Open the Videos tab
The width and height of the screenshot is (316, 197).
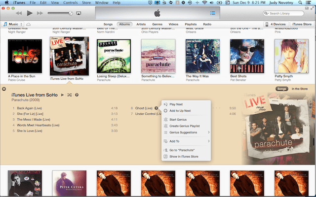click(x=173, y=24)
